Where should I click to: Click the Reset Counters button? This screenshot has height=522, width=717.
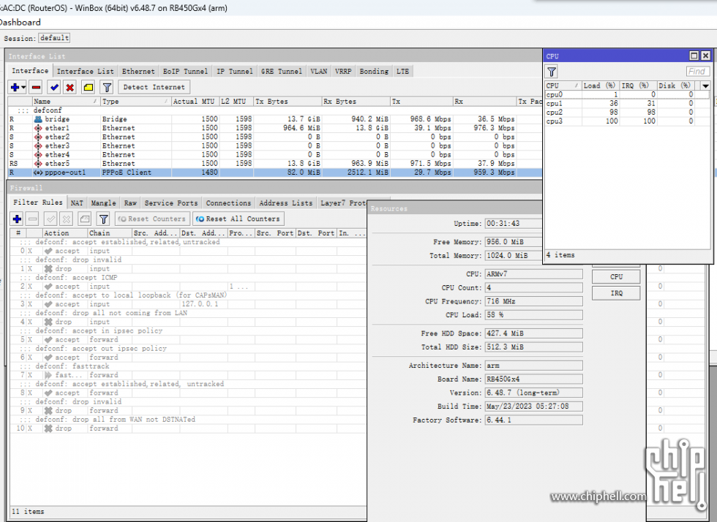tap(153, 219)
